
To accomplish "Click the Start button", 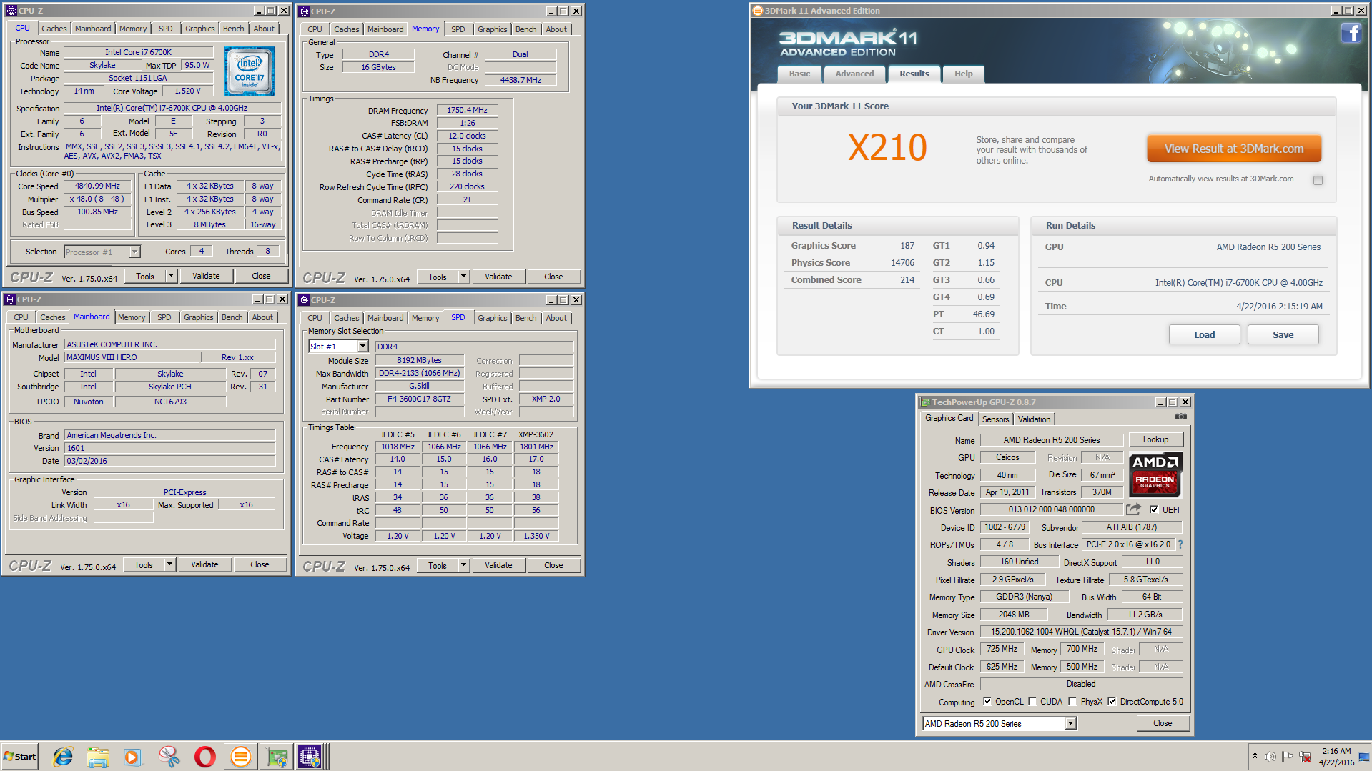I will pos(20,757).
